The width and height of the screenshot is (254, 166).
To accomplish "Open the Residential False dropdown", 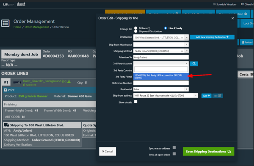I will point(161,89).
